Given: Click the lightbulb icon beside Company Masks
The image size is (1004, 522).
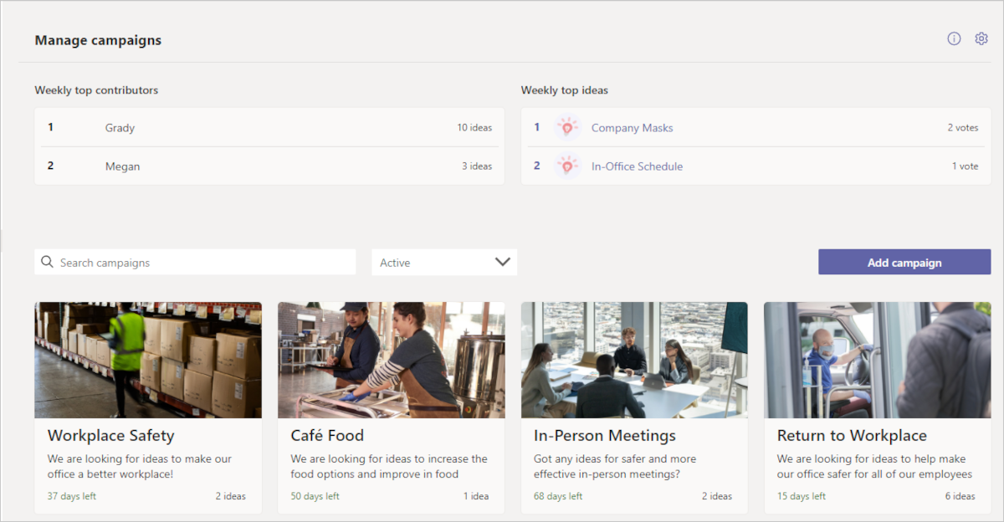Looking at the screenshot, I should point(569,127).
